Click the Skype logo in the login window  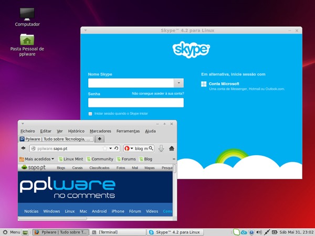[191, 49]
